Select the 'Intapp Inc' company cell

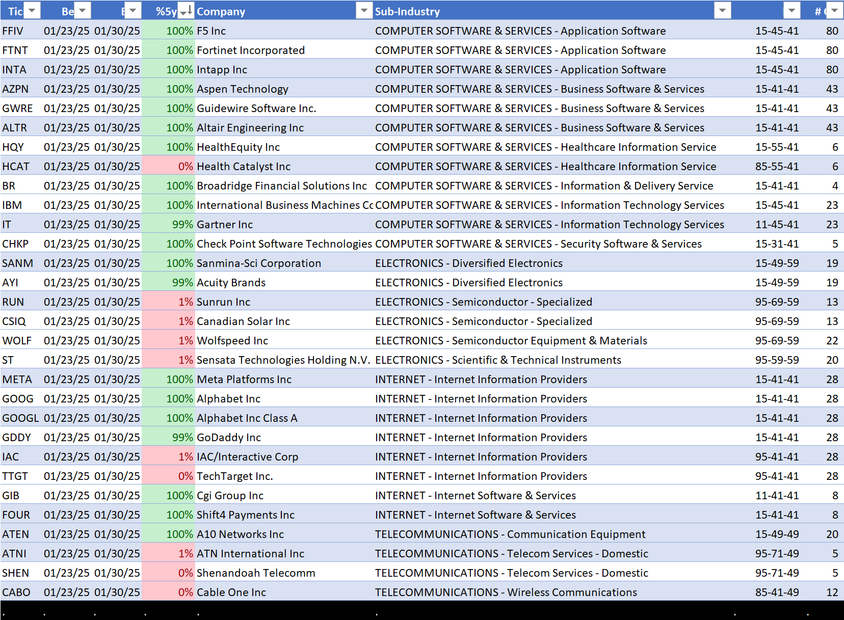click(284, 69)
